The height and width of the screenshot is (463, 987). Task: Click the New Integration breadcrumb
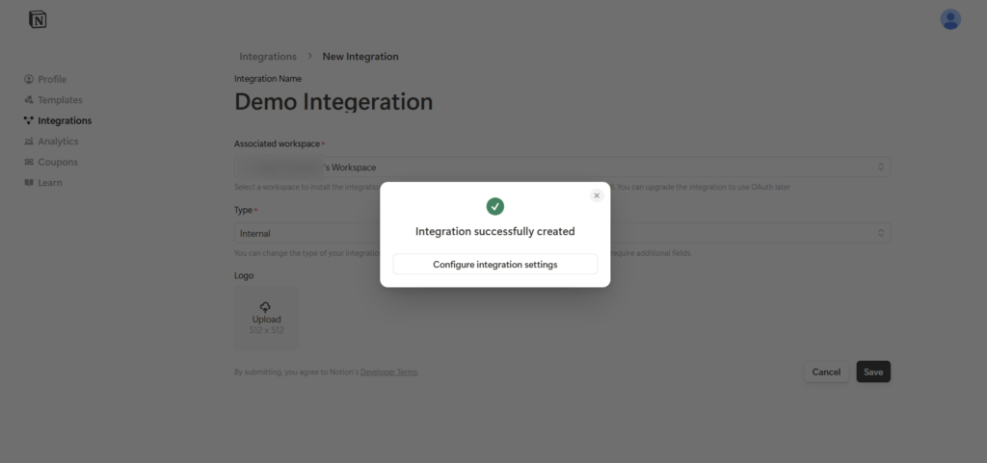(x=360, y=57)
